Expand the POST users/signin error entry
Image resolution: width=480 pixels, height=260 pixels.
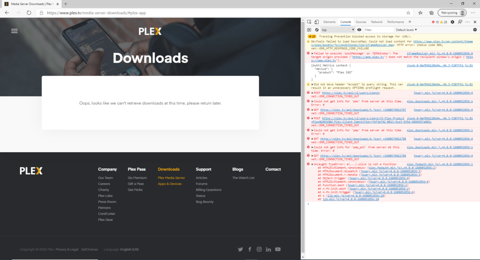pyautogui.click(x=312, y=93)
